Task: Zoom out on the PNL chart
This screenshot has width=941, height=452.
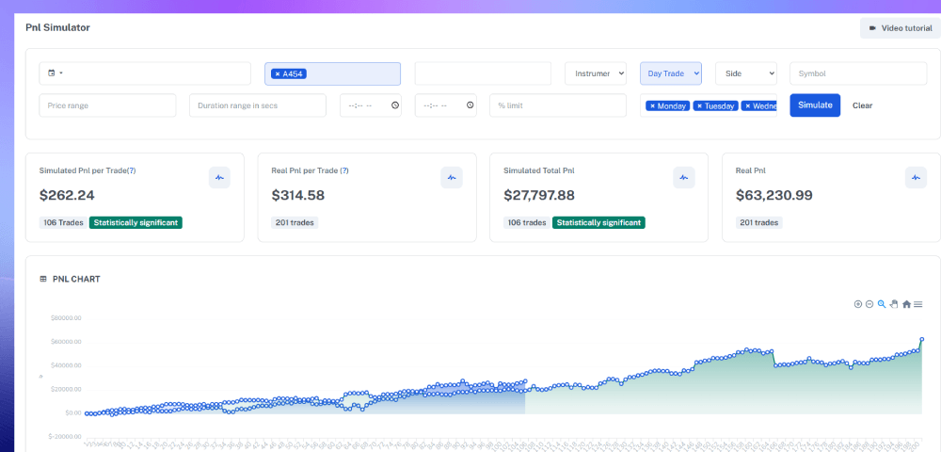Action: point(869,304)
